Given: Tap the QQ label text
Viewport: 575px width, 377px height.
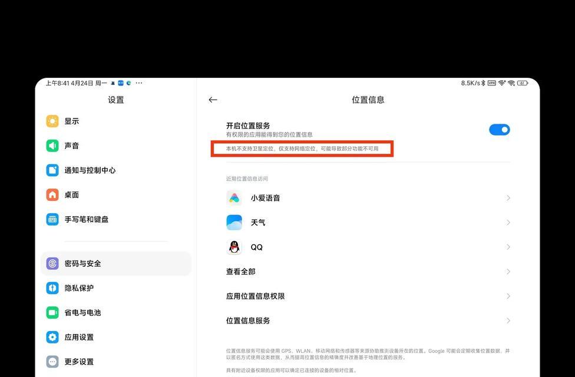Looking at the screenshot, I should click(257, 247).
